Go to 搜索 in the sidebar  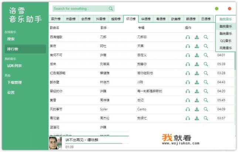pyautogui.click(x=11, y=39)
